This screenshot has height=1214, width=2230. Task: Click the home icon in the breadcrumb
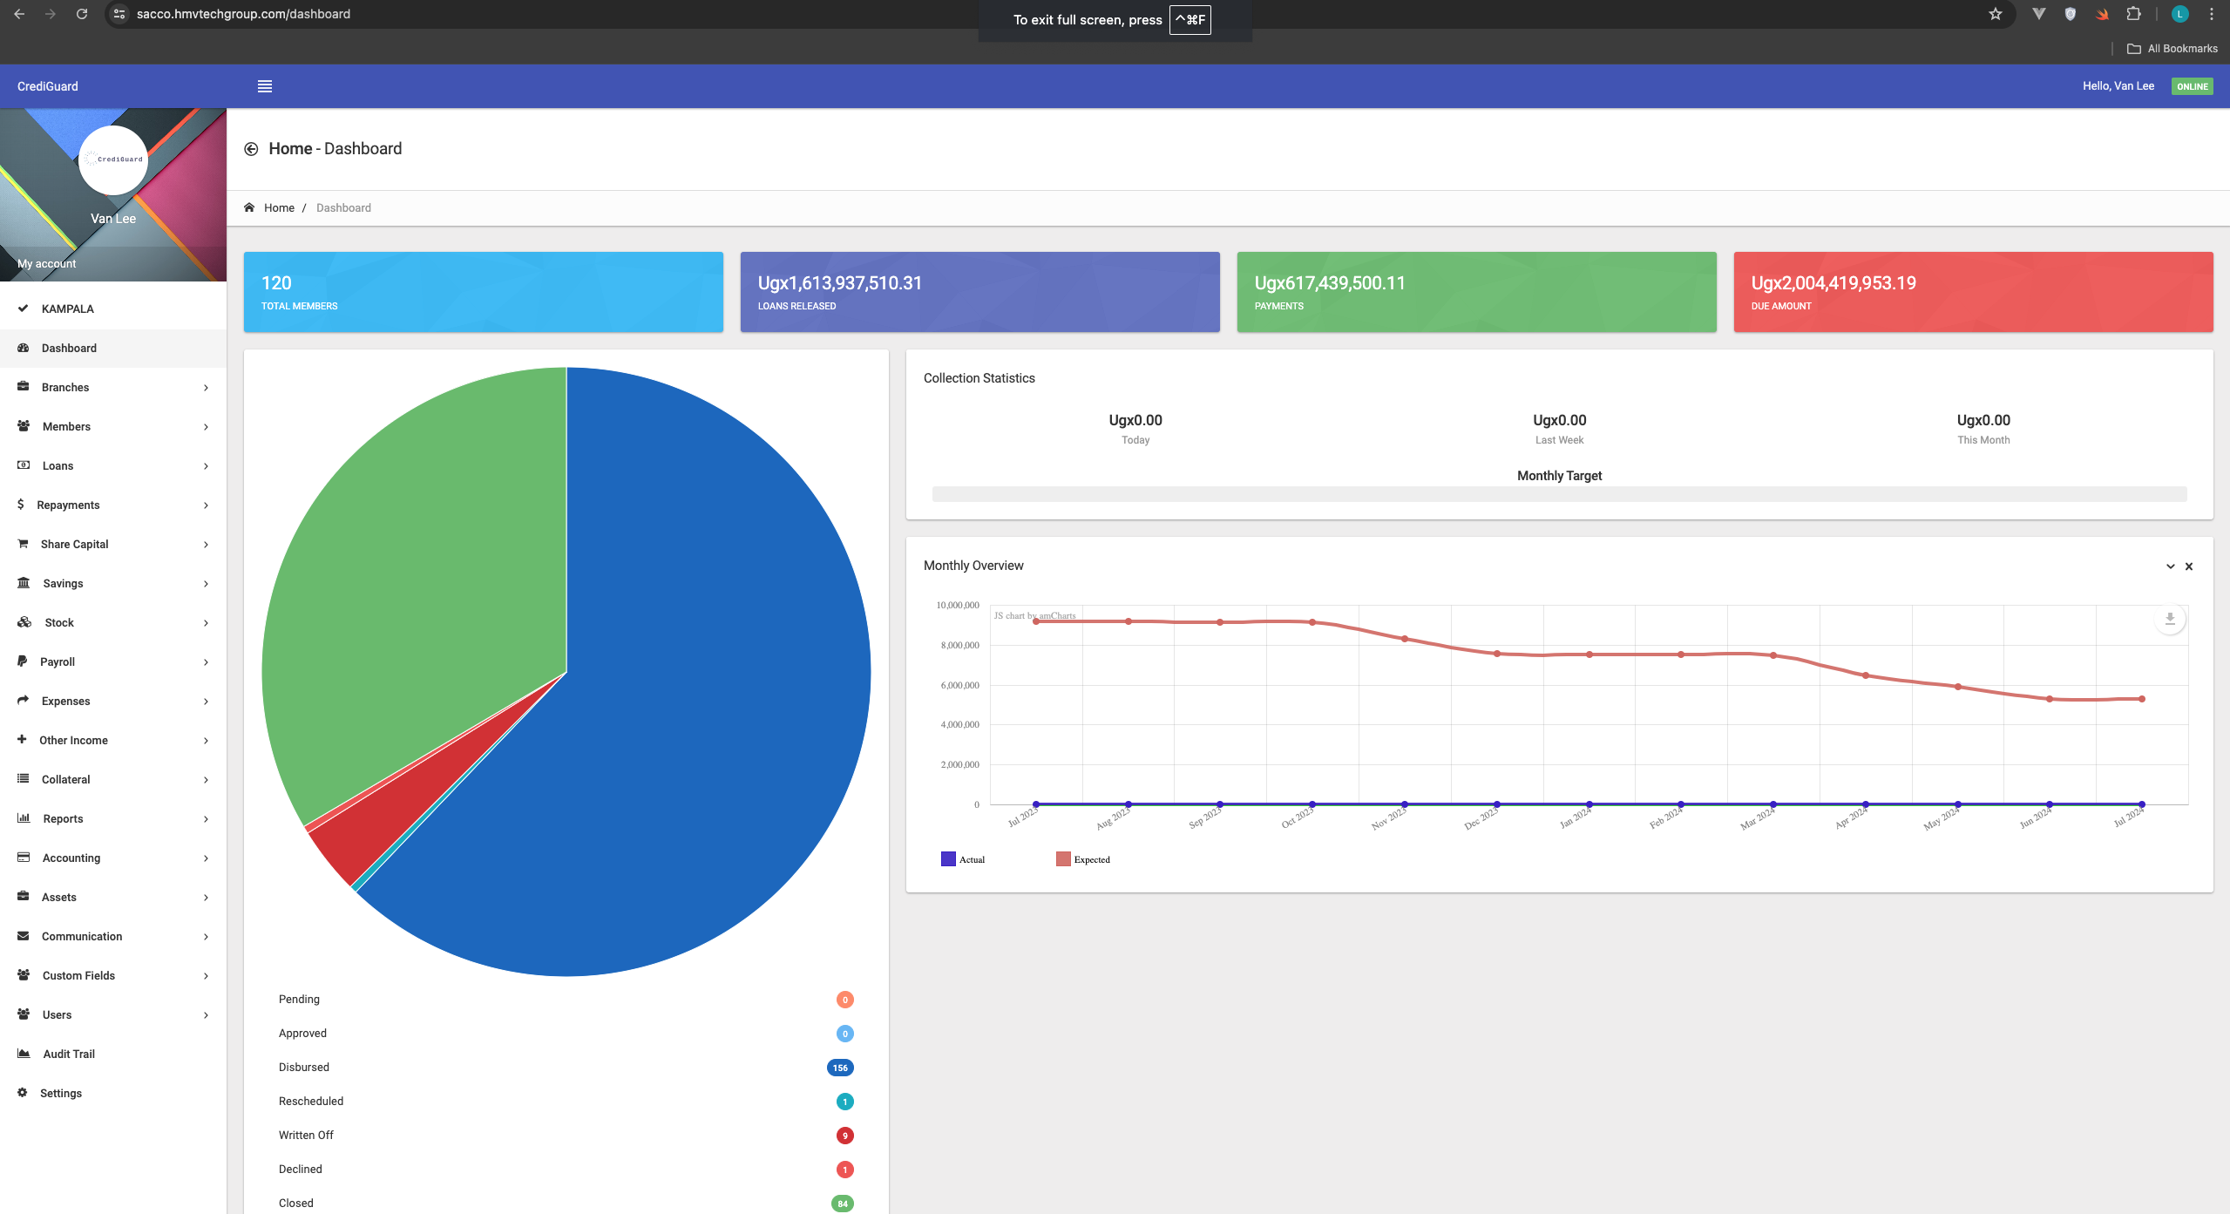click(249, 207)
